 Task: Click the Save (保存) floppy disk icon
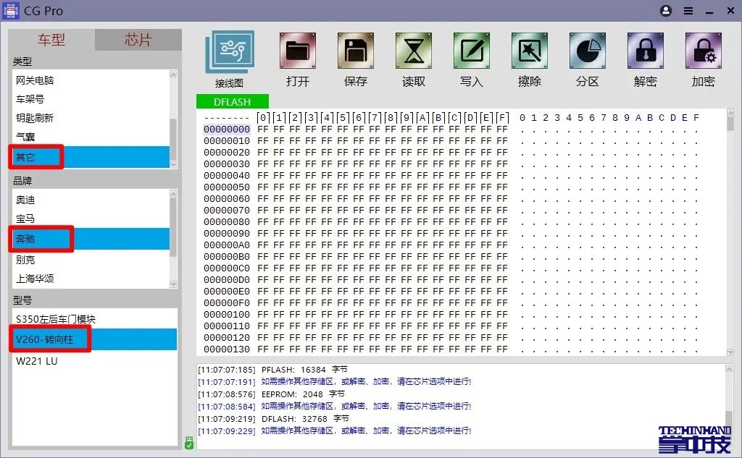356,52
